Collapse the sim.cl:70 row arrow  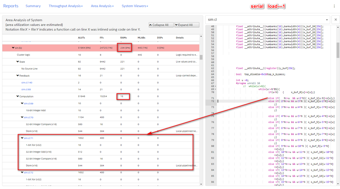[x=22, y=117]
